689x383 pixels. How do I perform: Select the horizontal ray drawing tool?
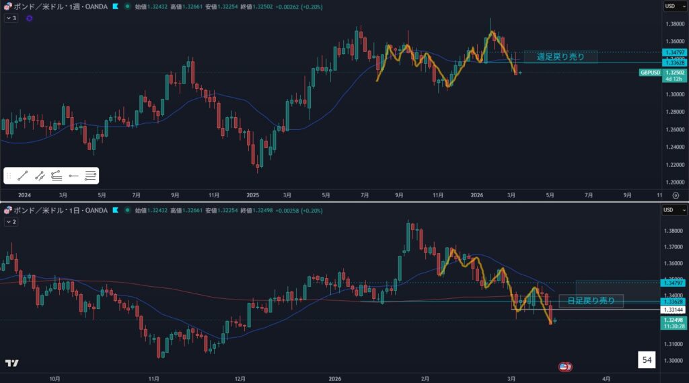[x=74, y=176]
